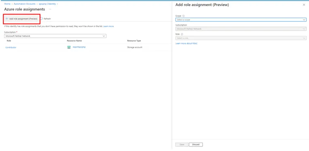Screen dimensions: 309x151
Task: Refresh the role assignments list
Action: pyautogui.click(x=46, y=19)
